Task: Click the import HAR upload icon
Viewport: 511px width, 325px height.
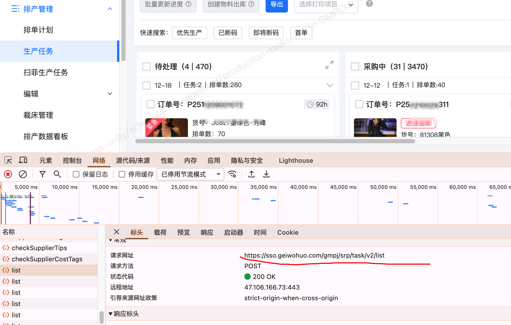Action: 251,174
